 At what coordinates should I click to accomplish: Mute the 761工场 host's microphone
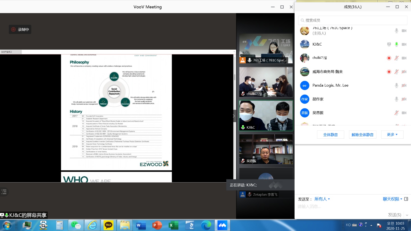click(396, 31)
